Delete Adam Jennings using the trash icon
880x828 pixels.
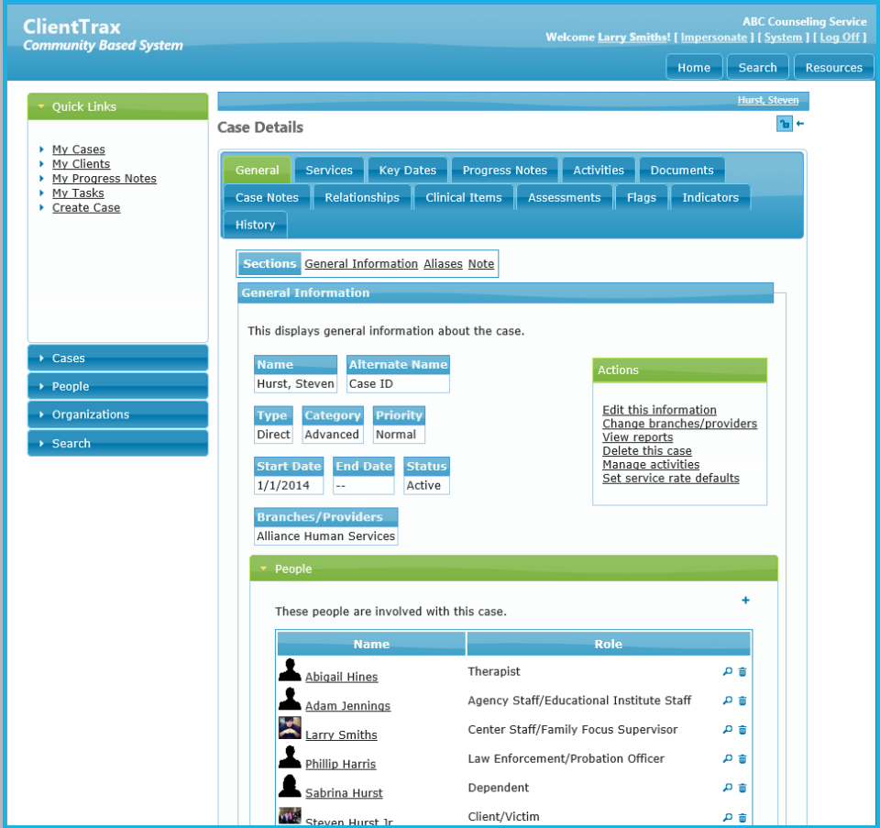click(742, 701)
